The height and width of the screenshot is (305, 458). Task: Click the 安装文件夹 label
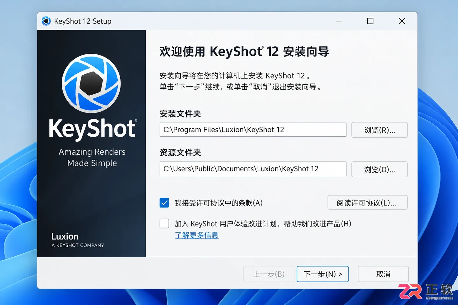click(180, 114)
